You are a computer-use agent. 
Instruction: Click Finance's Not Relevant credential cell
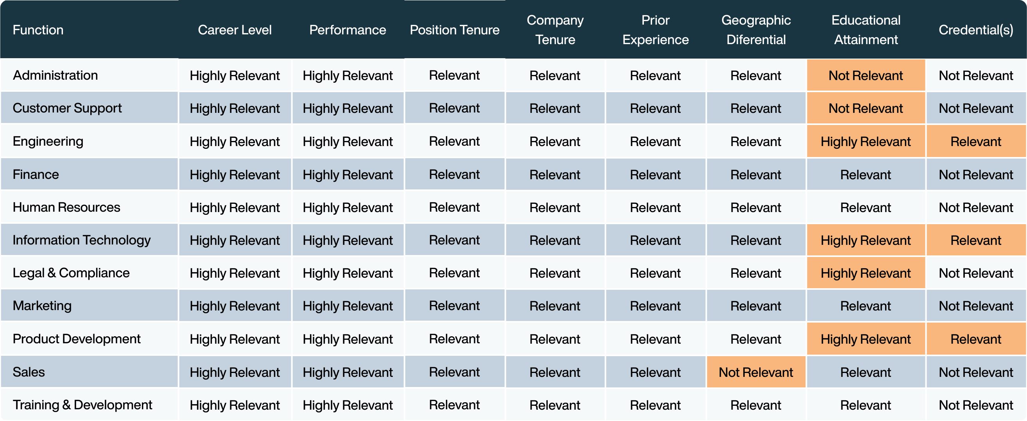click(975, 175)
